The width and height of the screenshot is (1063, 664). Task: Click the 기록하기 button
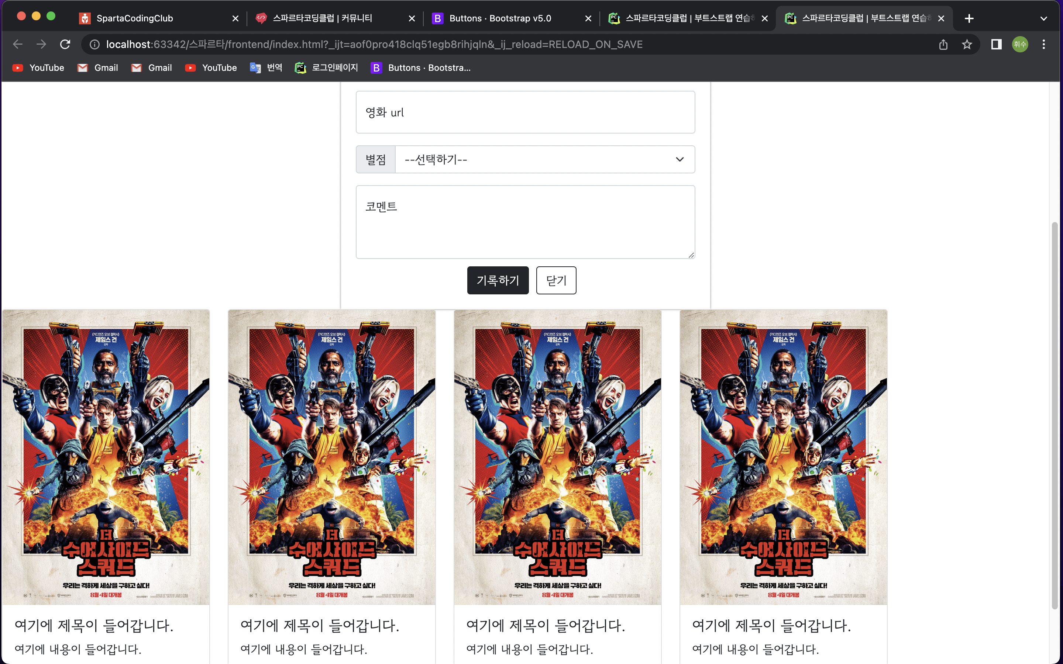tap(498, 280)
